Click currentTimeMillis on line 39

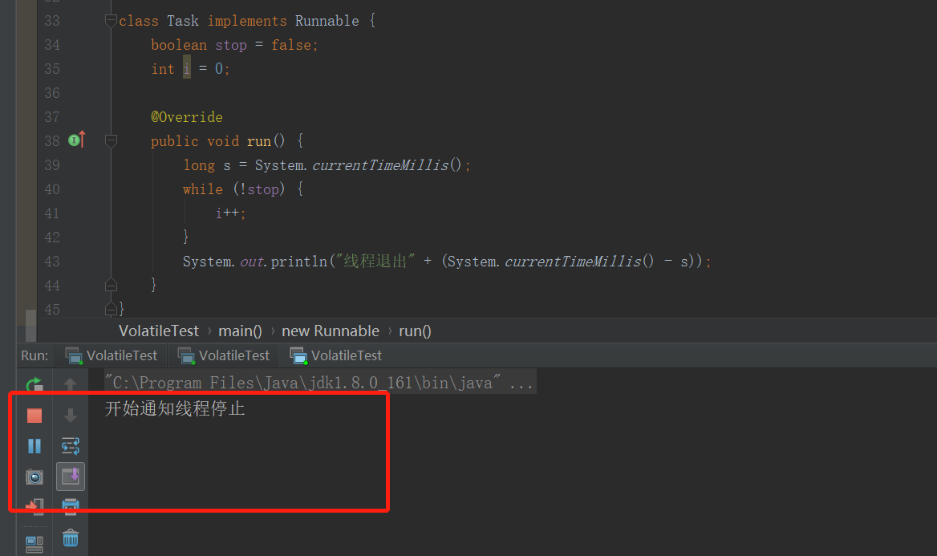coord(380,165)
